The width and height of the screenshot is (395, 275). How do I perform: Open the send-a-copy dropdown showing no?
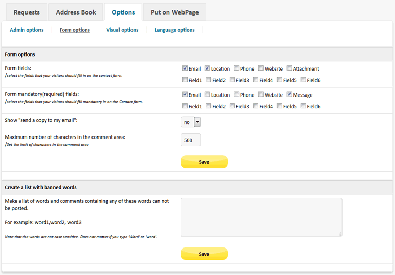coord(191,122)
